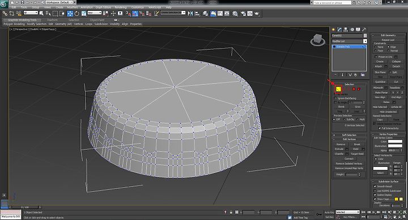Open the MAXScript menu

point(155,7)
